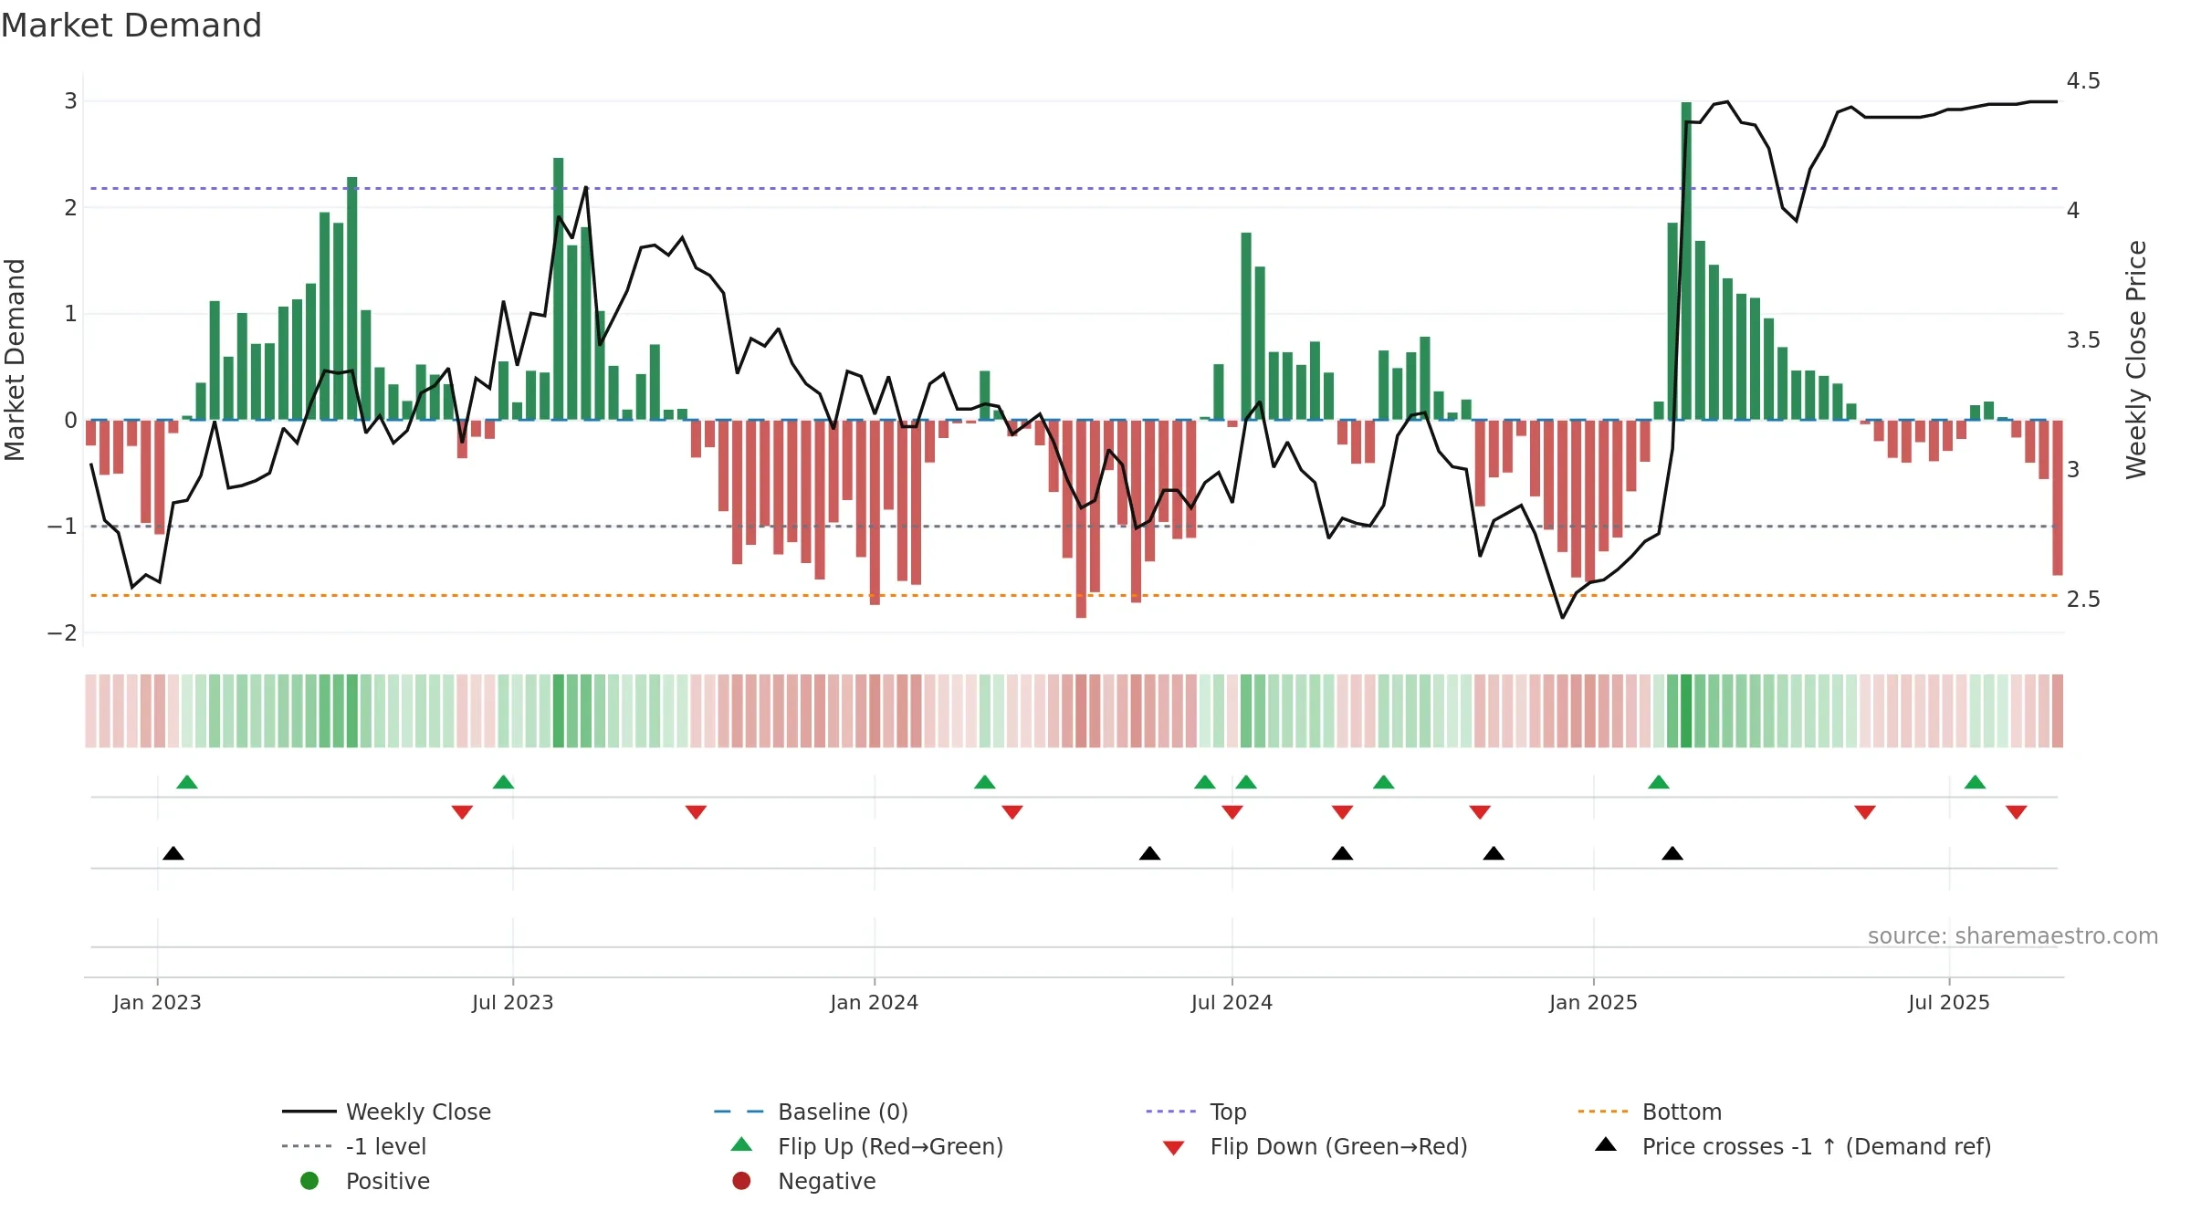Click the -1 level legend entry
The image size is (2191, 1232).
click(x=354, y=1146)
